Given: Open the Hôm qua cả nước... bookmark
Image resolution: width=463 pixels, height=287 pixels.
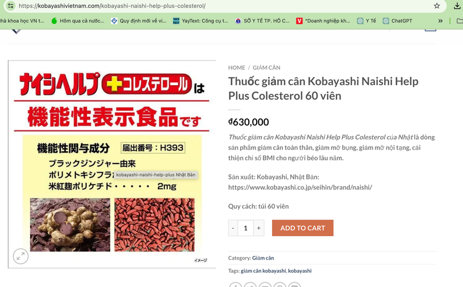Looking at the screenshot, I should click(78, 21).
